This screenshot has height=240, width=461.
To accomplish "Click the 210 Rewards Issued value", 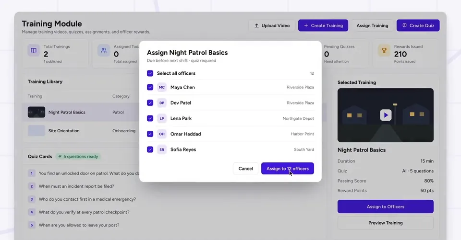I will tap(400, 54).
